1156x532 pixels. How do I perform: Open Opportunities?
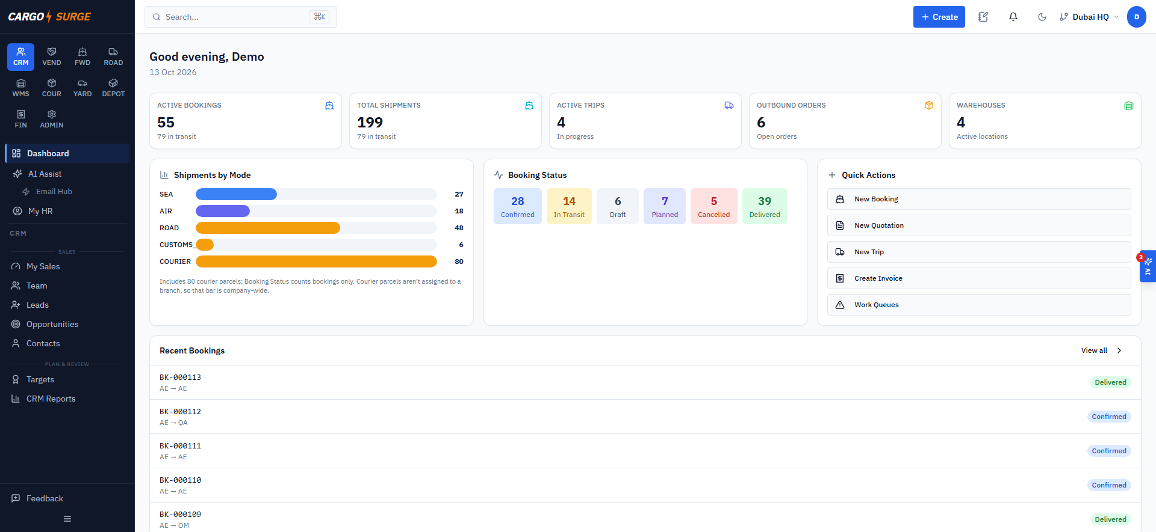pyautogui.click(x=67, y=324)
